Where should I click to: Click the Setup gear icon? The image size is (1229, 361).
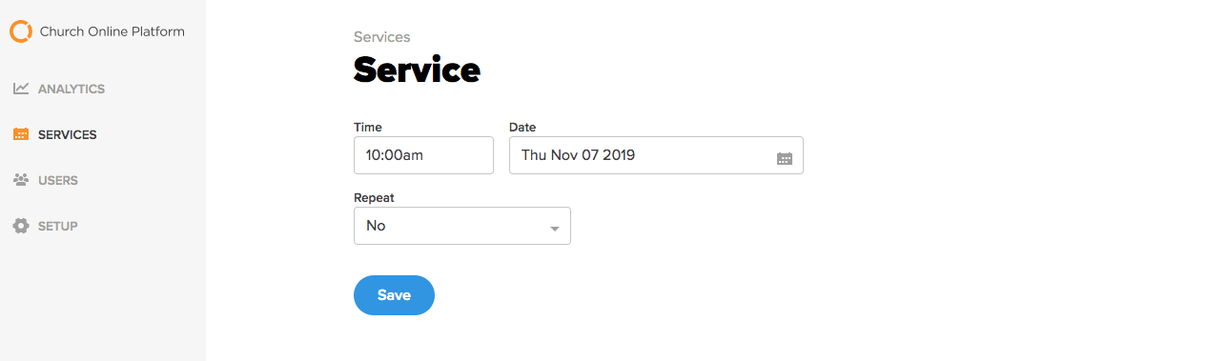pos(21,226)
